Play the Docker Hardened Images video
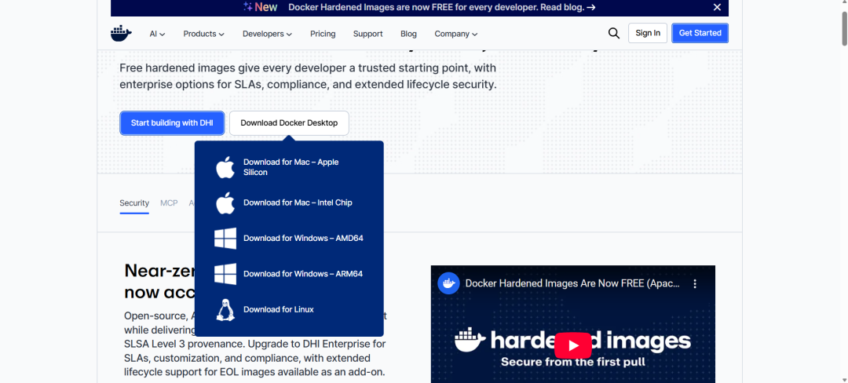 (x=572, y=345)
